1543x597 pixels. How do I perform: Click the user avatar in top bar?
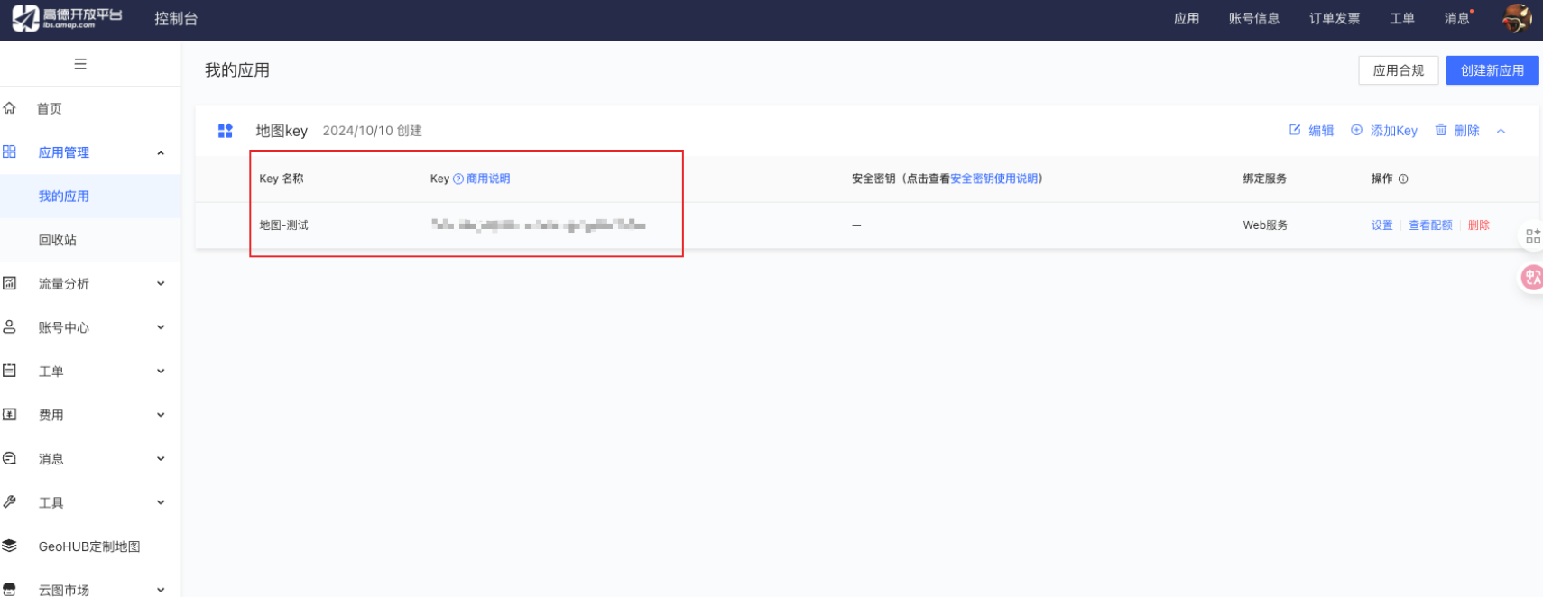click(x=1516, y=18)
